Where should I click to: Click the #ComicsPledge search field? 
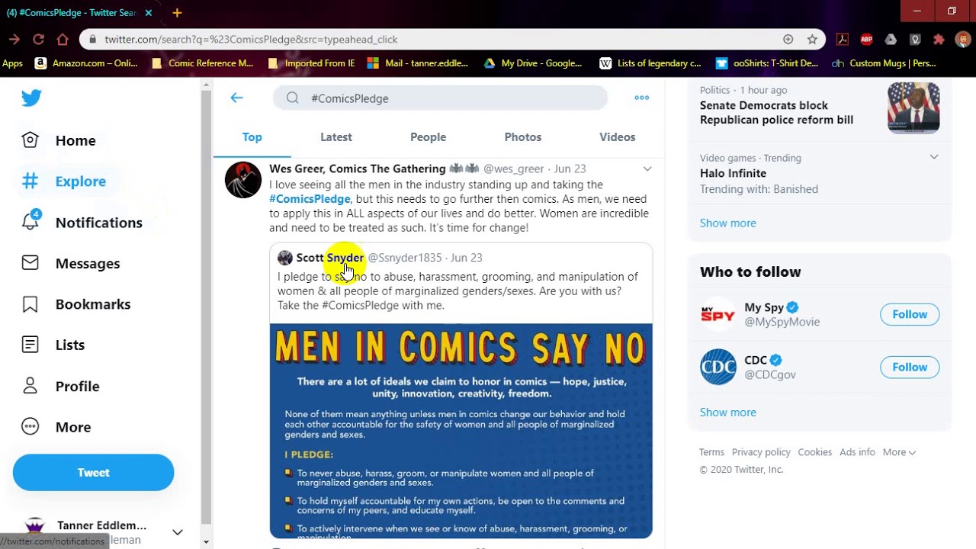coord(450,98)
